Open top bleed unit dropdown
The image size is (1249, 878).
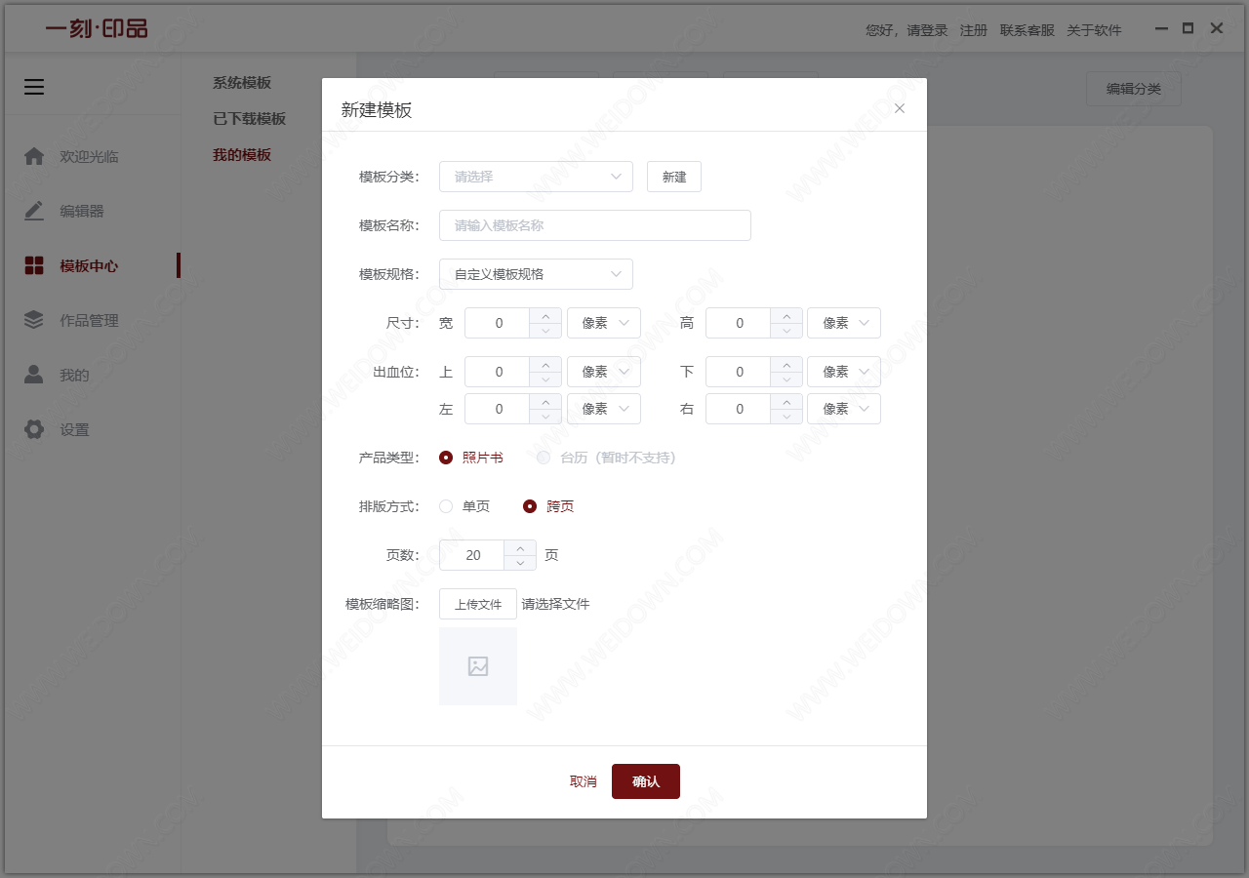[x=604, y=372]
